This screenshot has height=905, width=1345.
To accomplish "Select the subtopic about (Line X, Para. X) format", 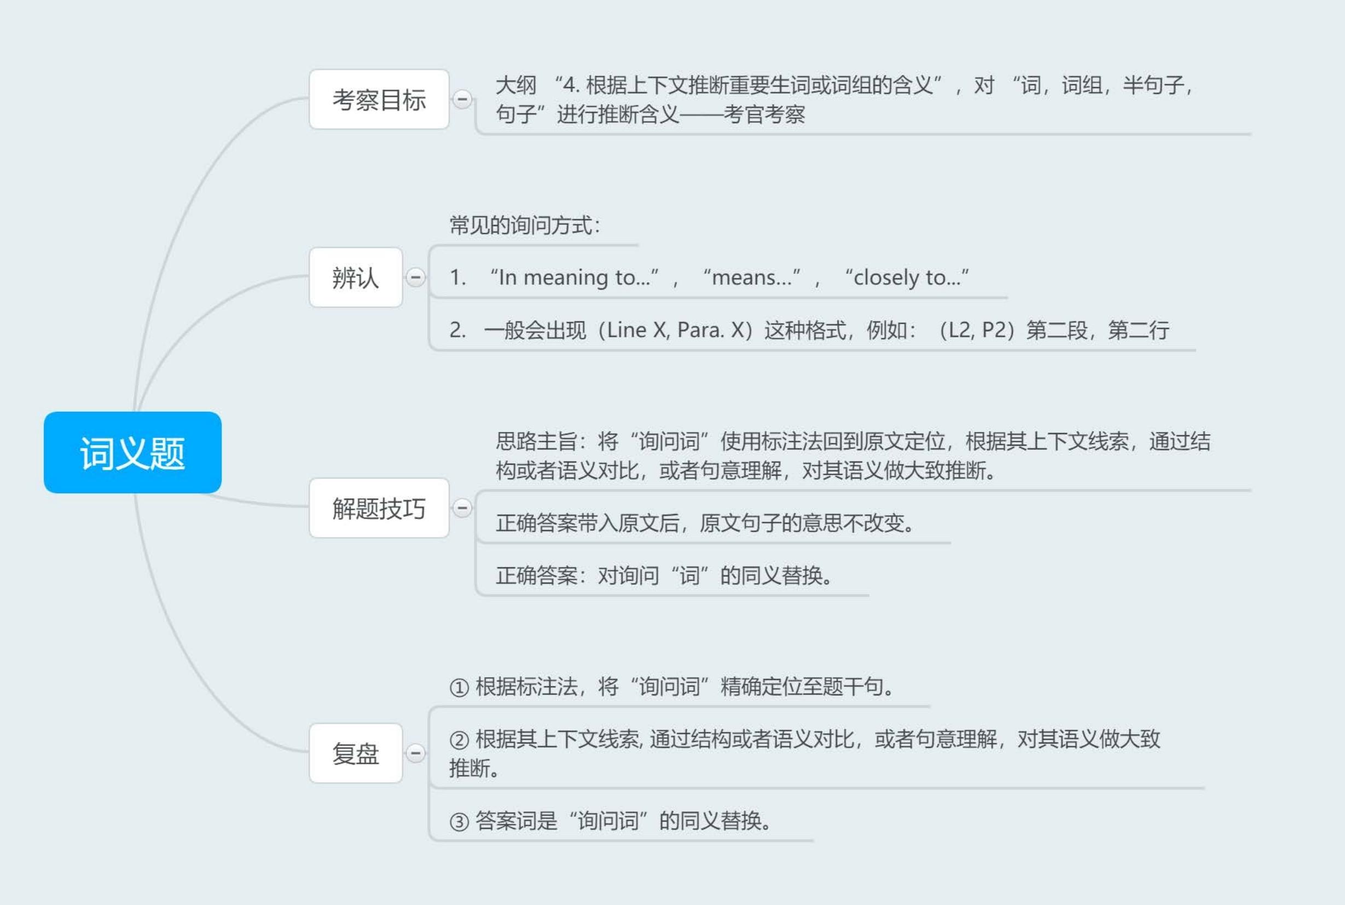I will point(809,330).
